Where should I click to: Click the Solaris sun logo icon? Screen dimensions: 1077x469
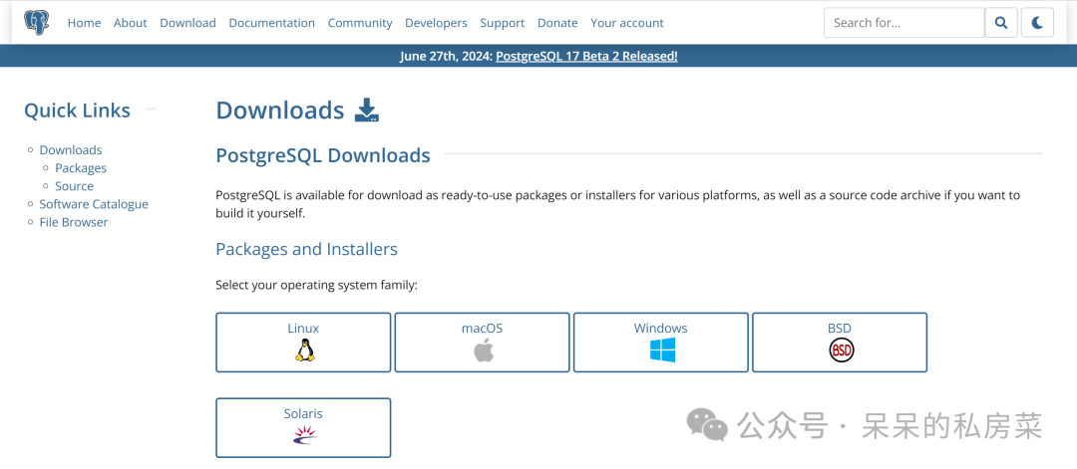pyautogui.click(x=304, y=435)
